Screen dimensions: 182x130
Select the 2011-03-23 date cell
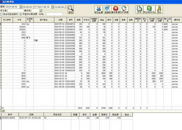tap(61, 81)
